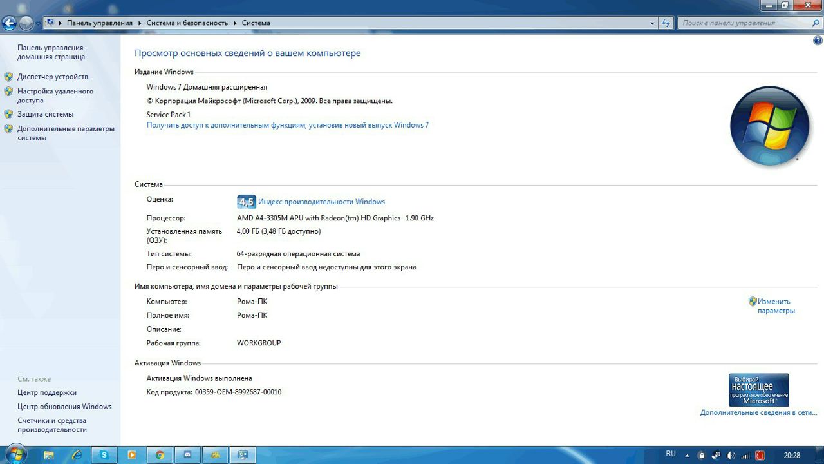This screenshot has width=824, height=464.
Task: Expand the address bar history dropdown
Action: click(x=652, y=23)
